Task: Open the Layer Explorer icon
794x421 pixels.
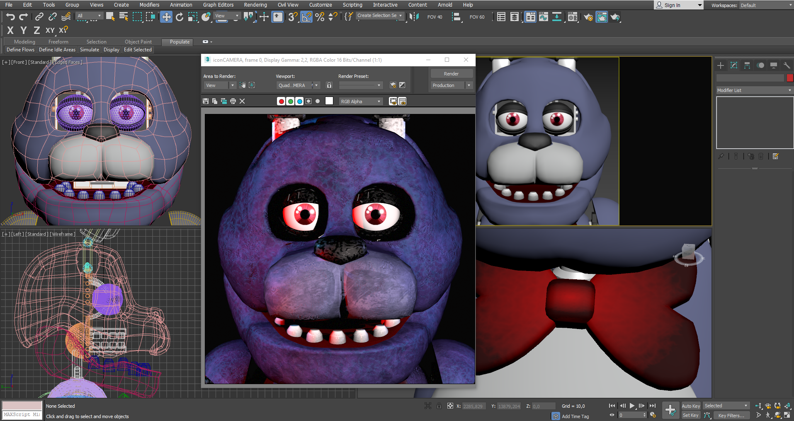Action: [515, 17]
